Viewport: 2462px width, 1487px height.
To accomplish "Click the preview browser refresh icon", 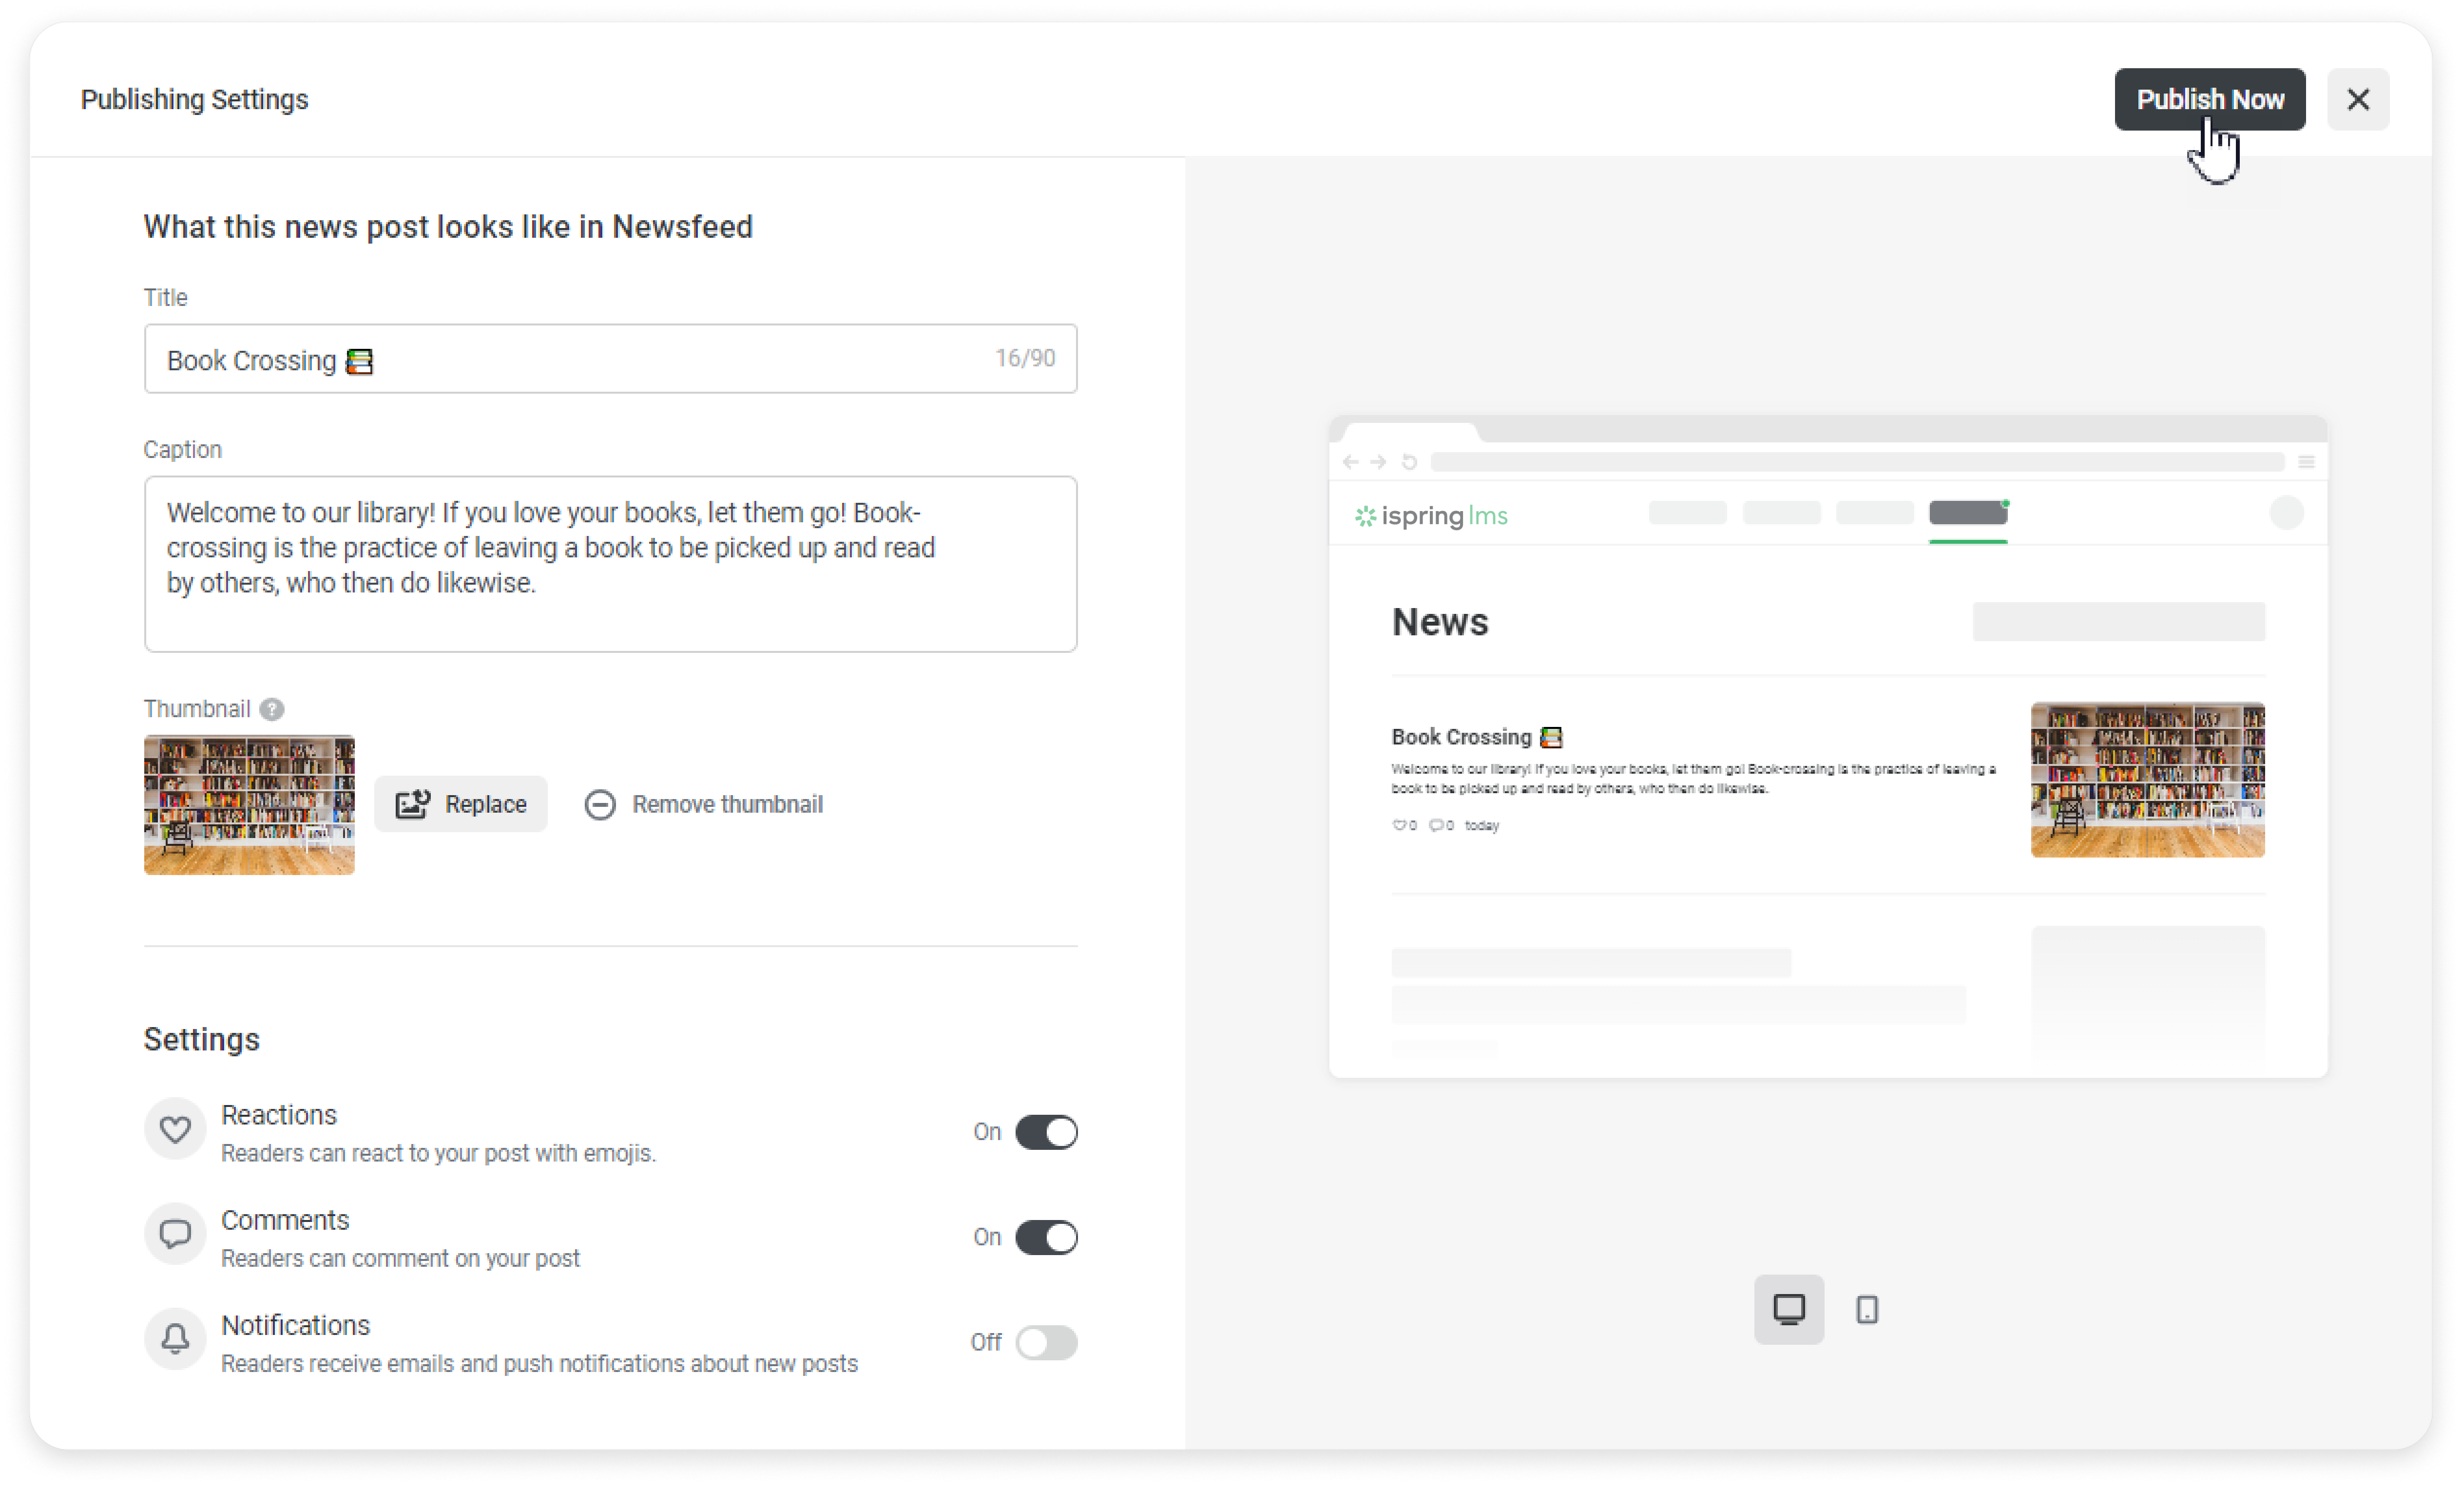I will point(1409,461).
